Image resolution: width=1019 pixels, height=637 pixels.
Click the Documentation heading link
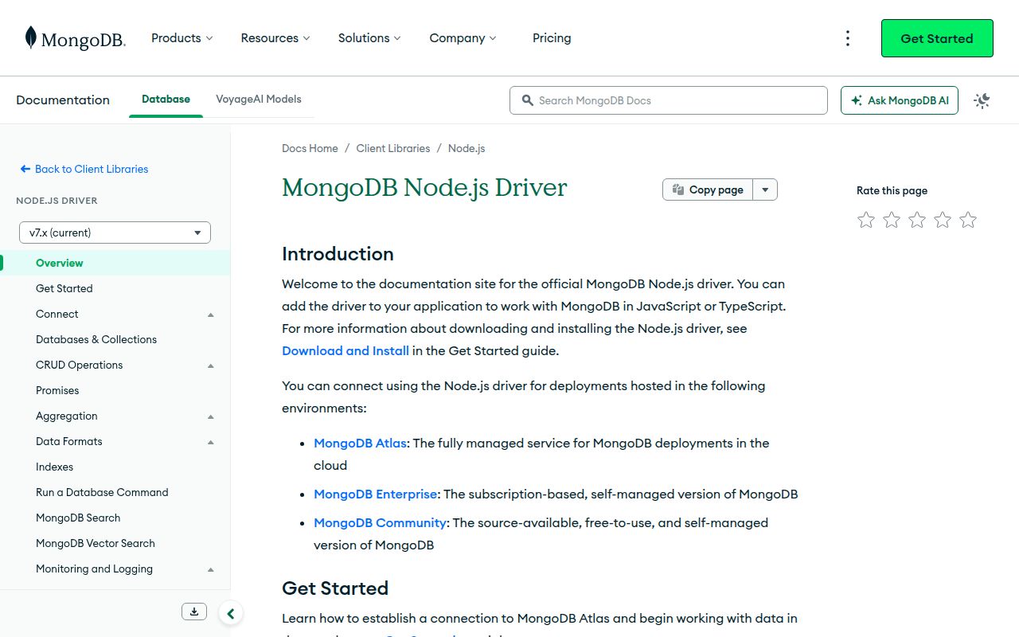coord(63,100)
